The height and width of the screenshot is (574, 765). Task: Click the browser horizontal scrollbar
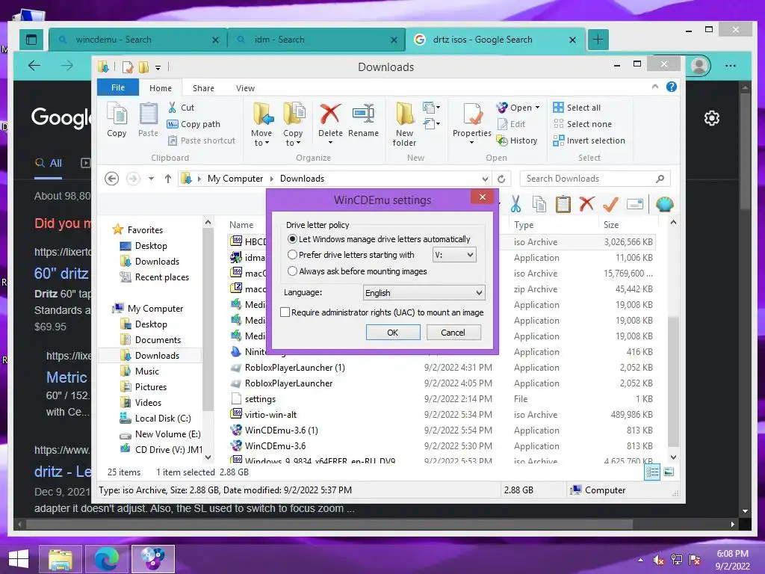pos(329,524)
